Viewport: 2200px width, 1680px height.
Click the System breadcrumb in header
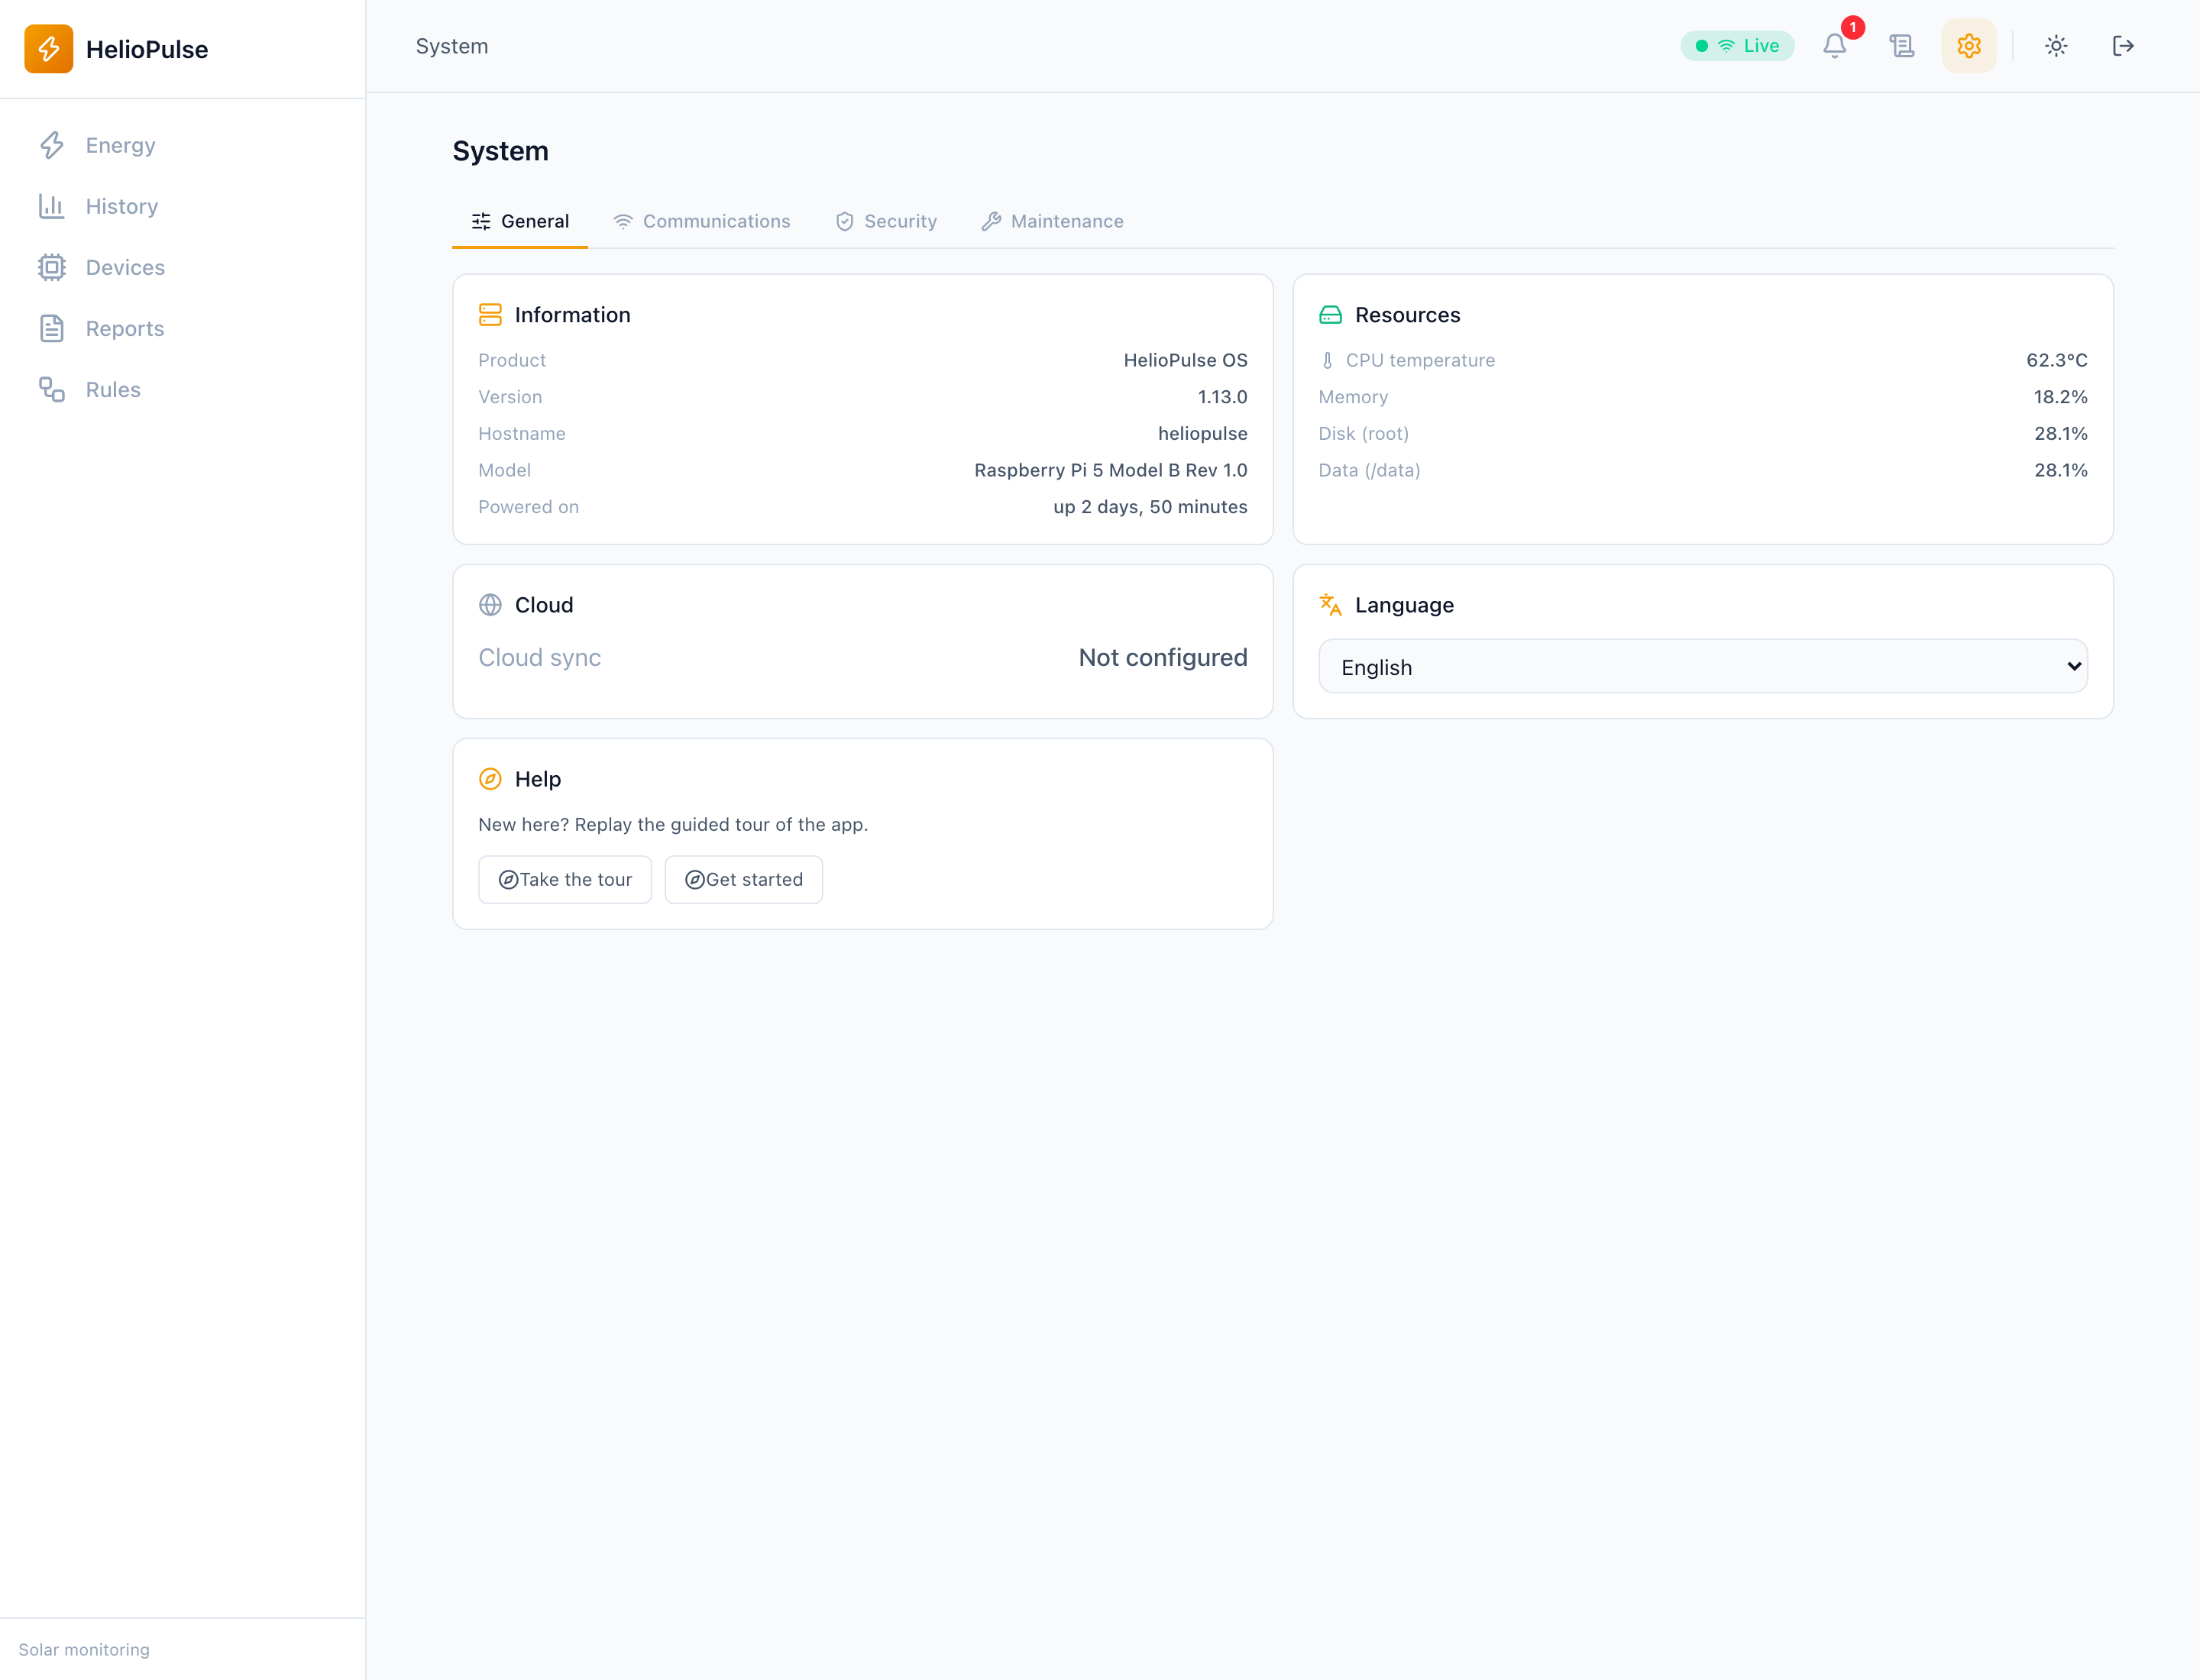pyautogui.click(x=452, y=46)
